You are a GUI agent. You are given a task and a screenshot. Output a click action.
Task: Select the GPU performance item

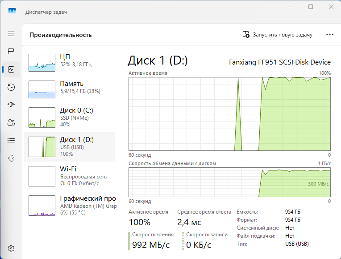click(70, 205)
